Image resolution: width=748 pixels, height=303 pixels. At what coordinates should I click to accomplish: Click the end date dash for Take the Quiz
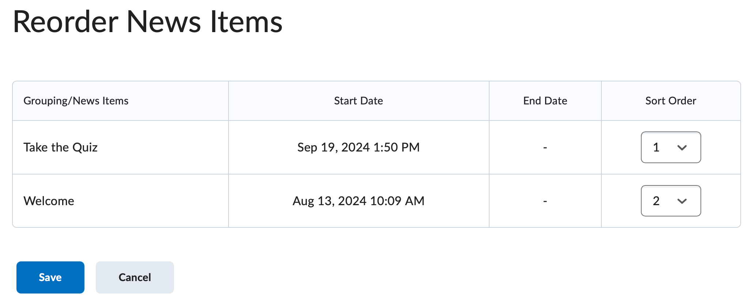(544, 147)
